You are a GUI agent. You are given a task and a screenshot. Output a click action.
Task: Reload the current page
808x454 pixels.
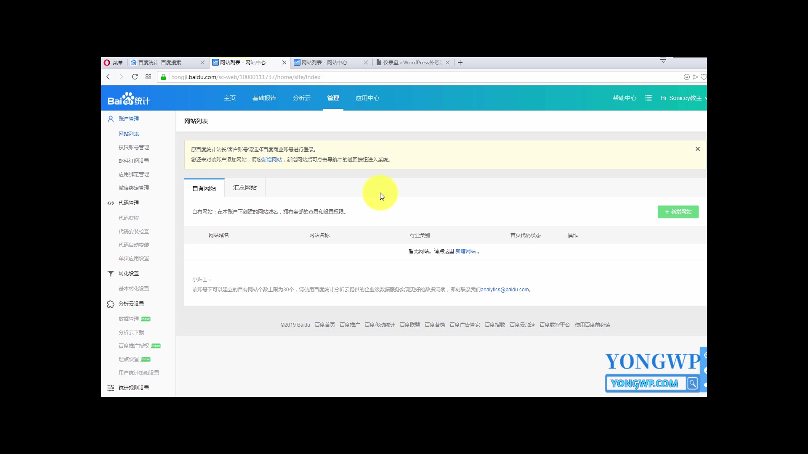click(135, 77)
